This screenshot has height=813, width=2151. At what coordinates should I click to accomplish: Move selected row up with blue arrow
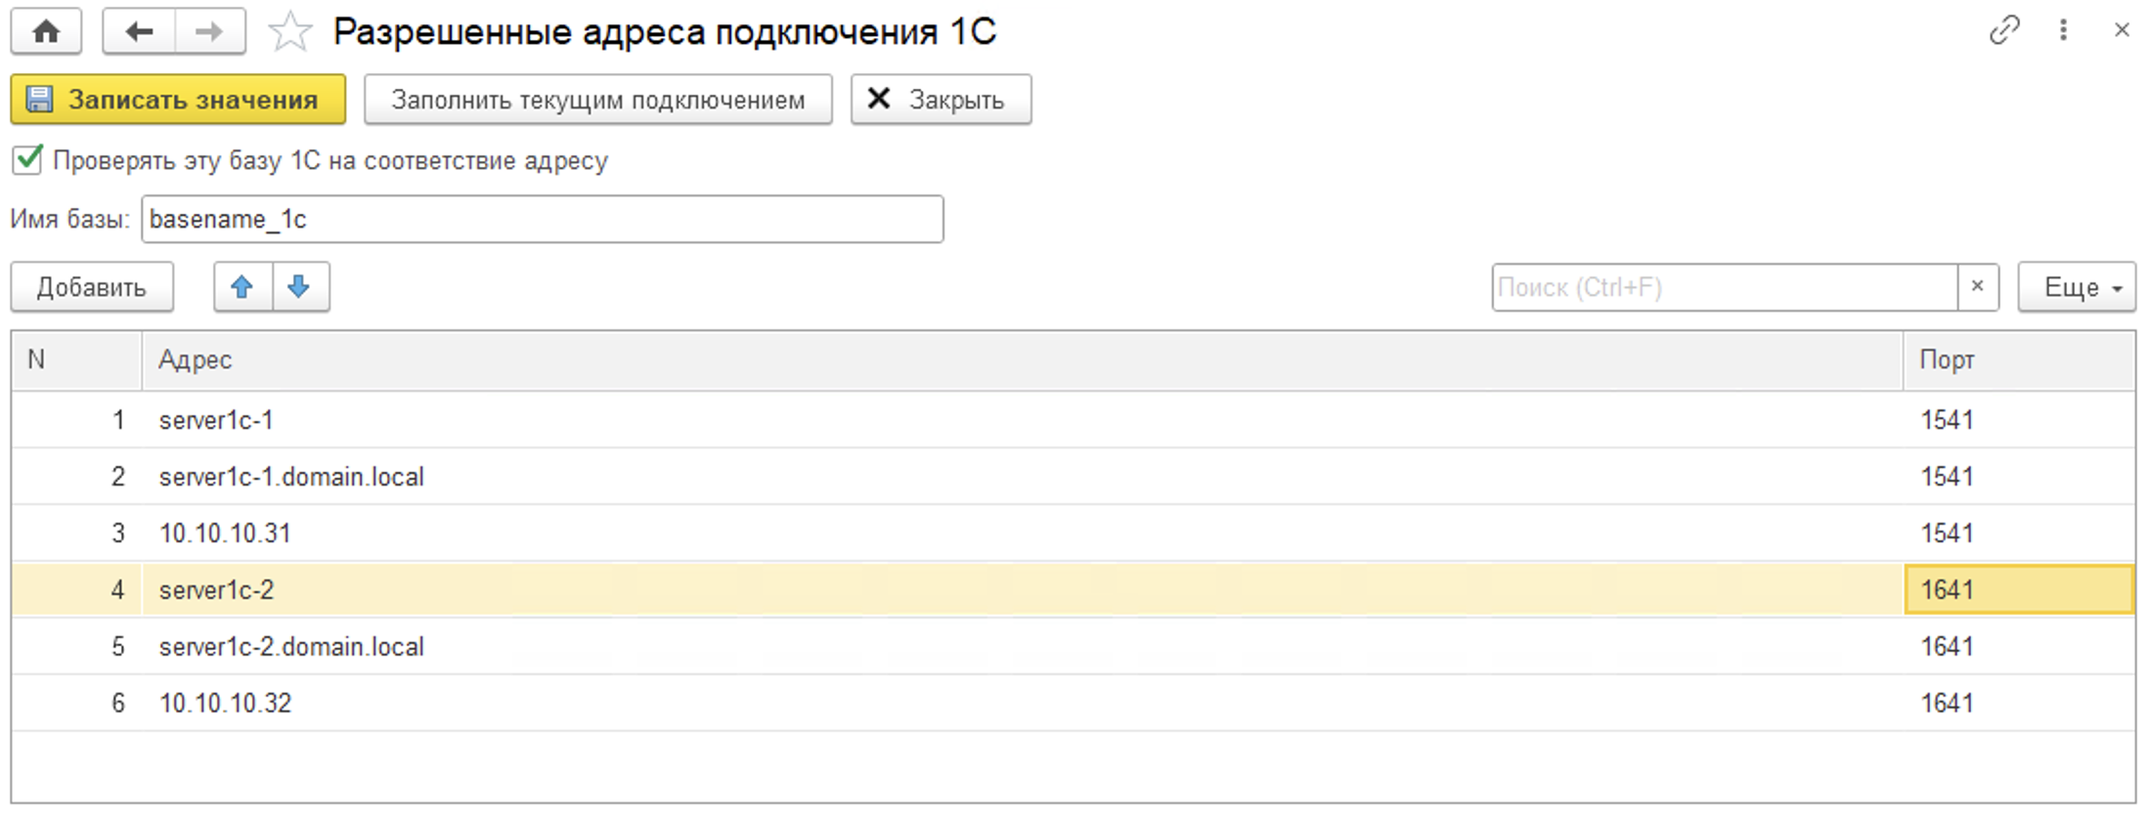click(x=243, y=286)
